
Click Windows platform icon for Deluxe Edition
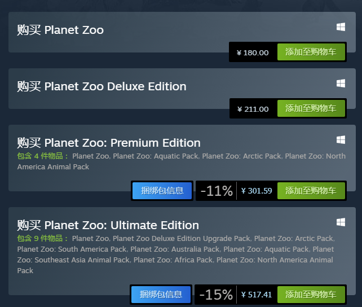pos(341,84)
